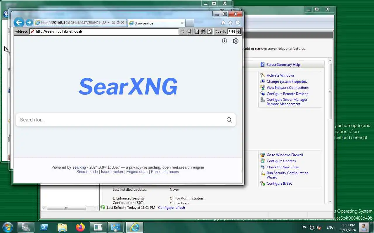374x233 pixels.
Task: Launch PowerShell from the taskbar
Action: tap(44, 227)
